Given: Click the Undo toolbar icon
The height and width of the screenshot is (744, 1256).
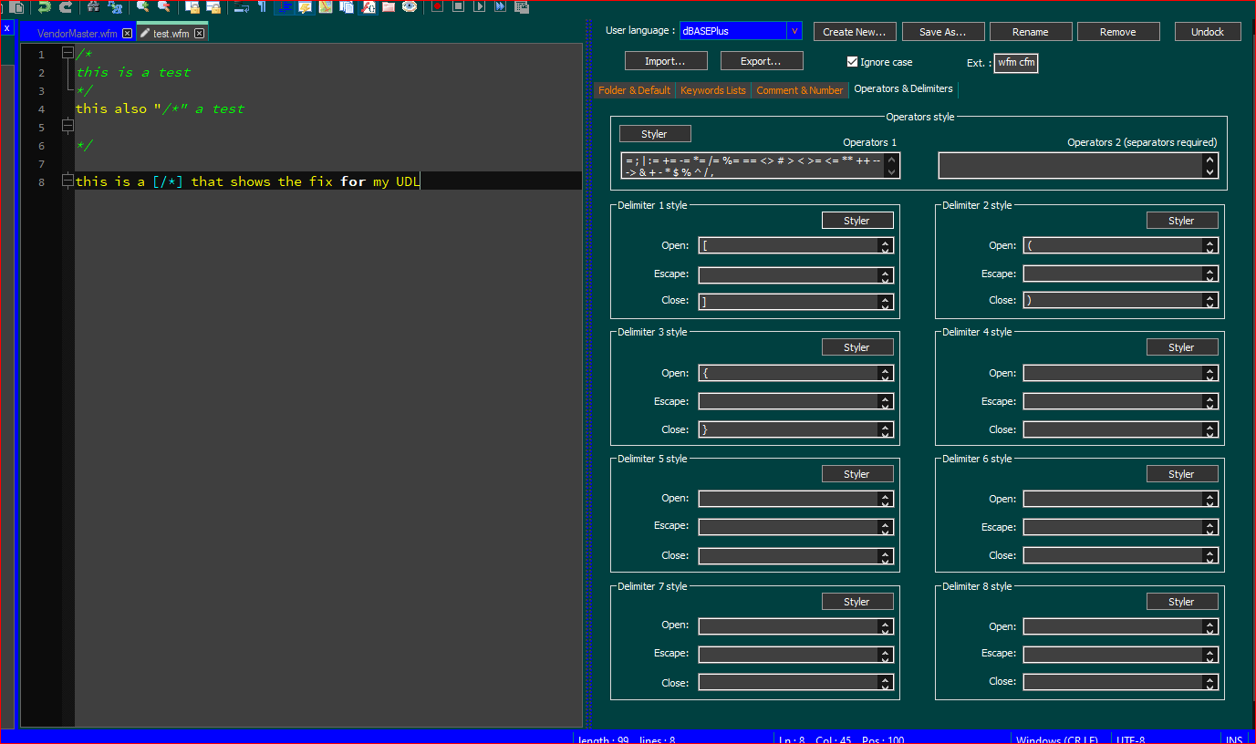Looking at the screenshot, I should pyautogui.click(x=44, y=6).
